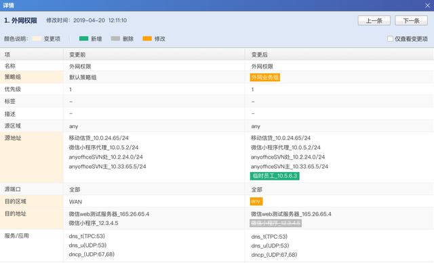Click dns_u(UDP:53) in 变更后 column
This screenshot has width=434, height=263.
[270, 245]
